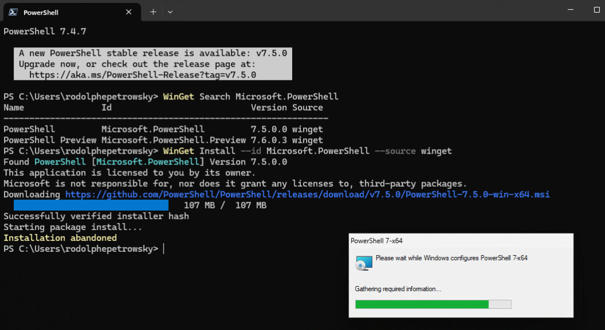605x330 pixels.
Task: Minimize the terminal window
Action: (x=571, y=10)
